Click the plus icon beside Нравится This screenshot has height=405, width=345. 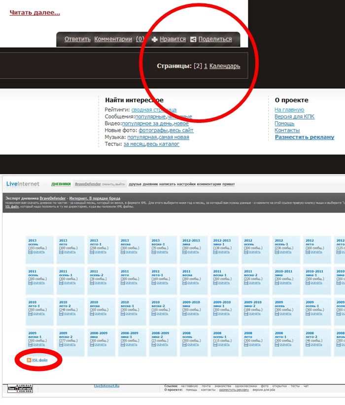[155, 39]
